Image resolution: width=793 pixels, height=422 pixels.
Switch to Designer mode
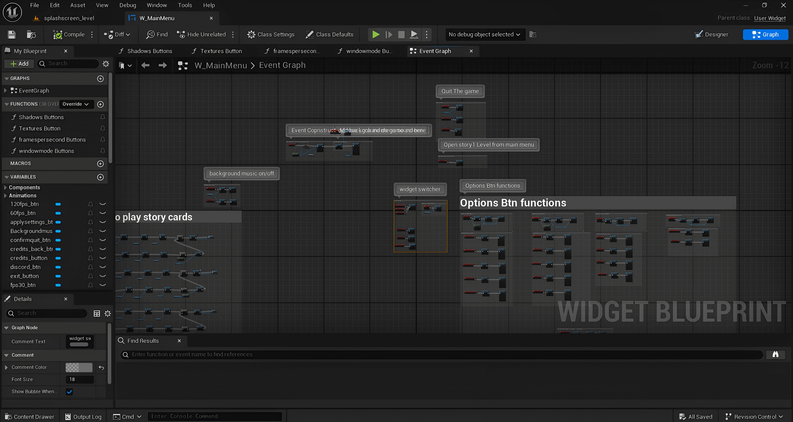pos(711,34)
